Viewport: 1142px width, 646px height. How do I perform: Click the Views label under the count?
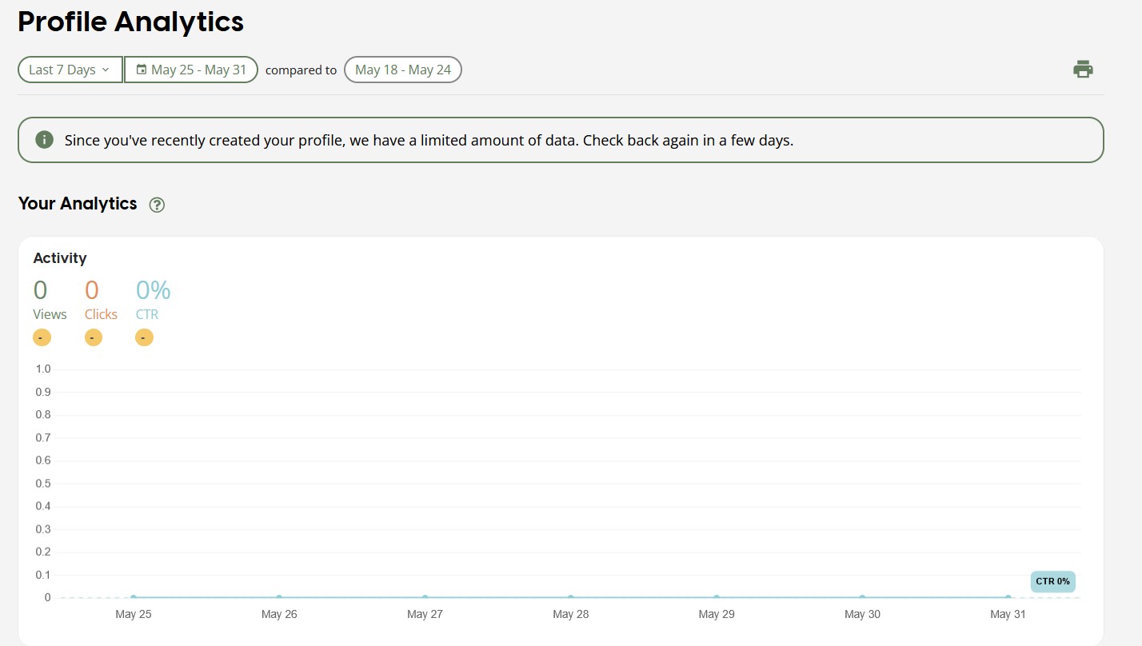(x=50, y=314)
